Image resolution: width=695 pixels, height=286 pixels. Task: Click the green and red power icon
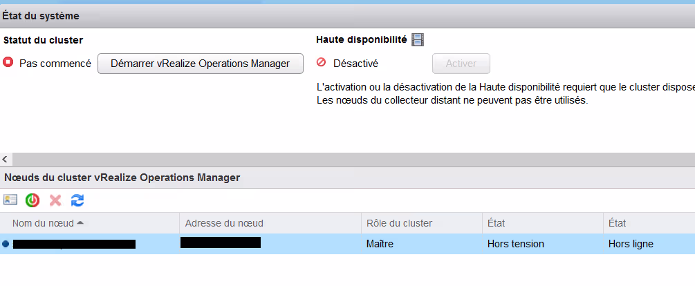tap(33, 200)
